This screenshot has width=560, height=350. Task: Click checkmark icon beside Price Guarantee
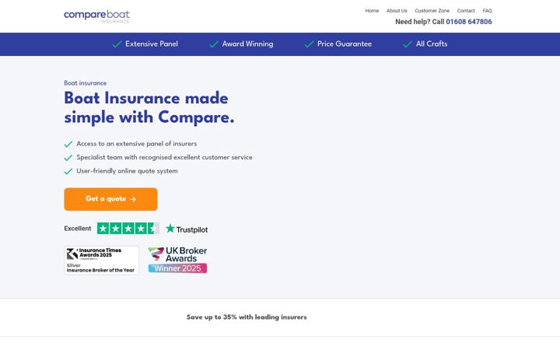point(309,44)
